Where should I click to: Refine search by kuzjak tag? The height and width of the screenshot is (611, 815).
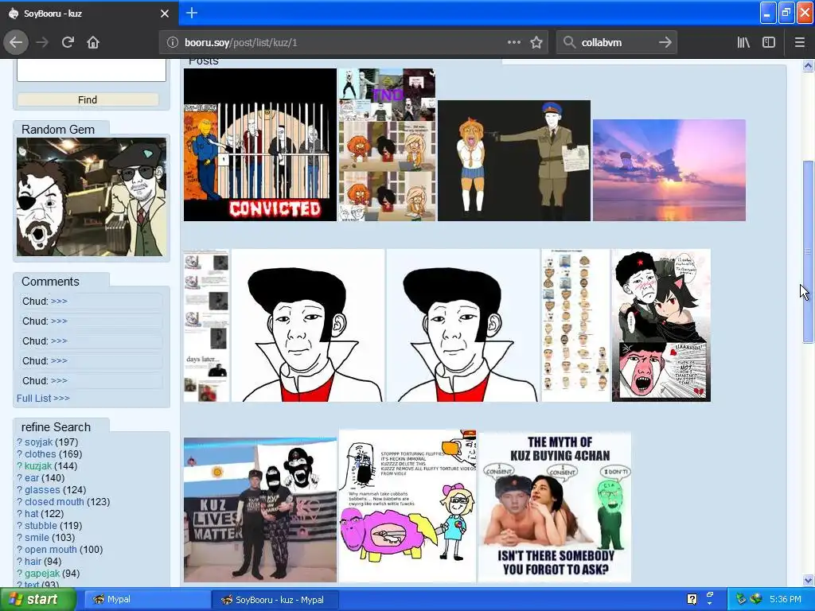coord(38,466)
